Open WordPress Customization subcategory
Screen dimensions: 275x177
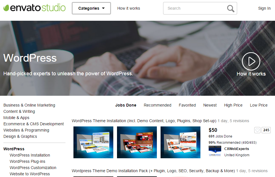33,168
